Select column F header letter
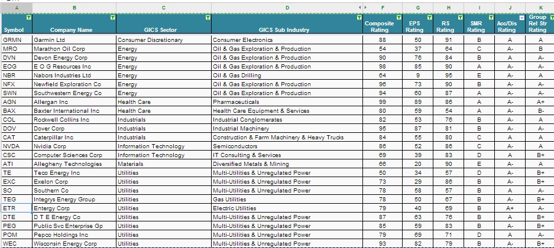Image resolution: width=554 pixels, height=248 pixels. pyautogui.click(x=384, y=7)
